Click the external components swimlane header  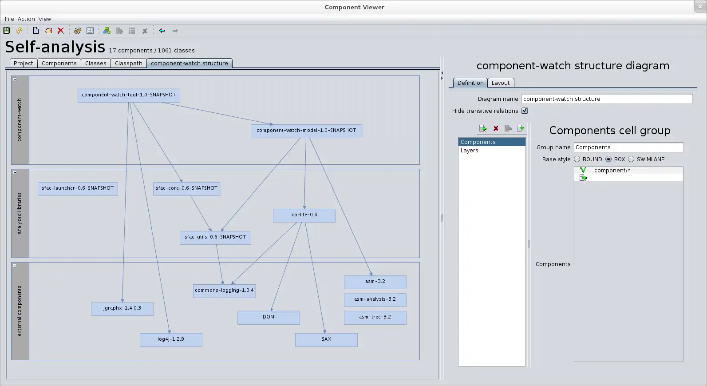pos(20,311)
